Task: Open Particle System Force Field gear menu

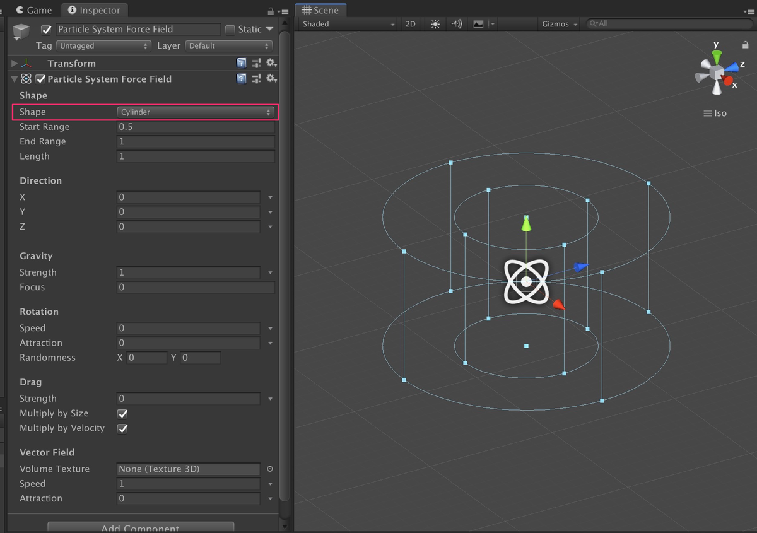Action: pyautogui.click(x=271, y=79)
